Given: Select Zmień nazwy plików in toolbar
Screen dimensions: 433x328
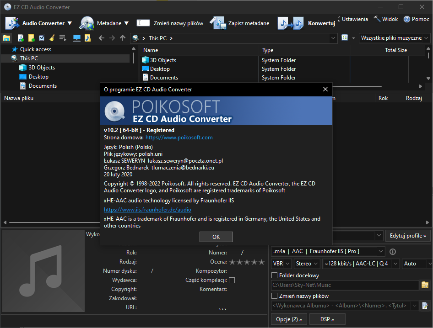Looking at the screenshot, I should tap(179, 23).
